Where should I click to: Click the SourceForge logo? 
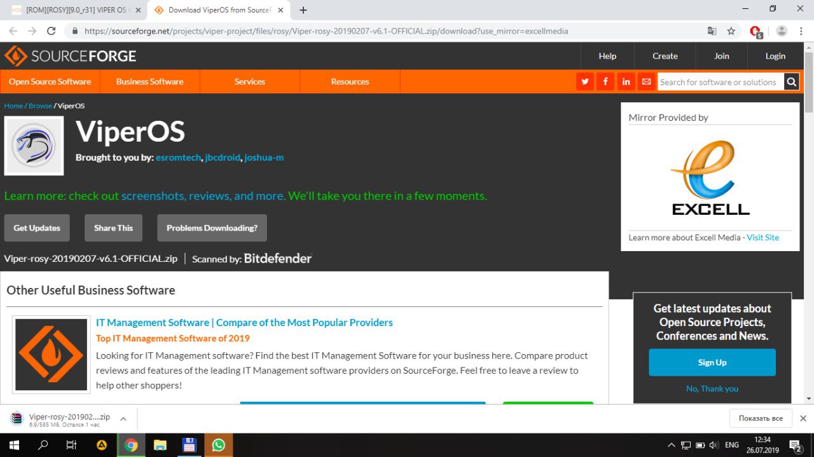tap(71, 56)
